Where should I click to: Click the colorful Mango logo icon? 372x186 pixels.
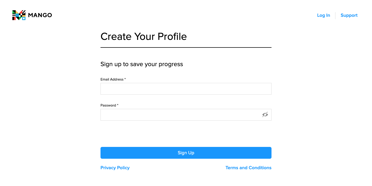(x=19, y=15)
